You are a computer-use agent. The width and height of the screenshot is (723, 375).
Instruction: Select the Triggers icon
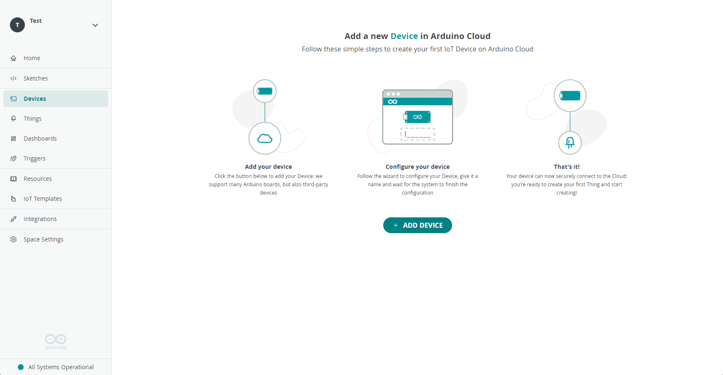[x=14, y=158]
